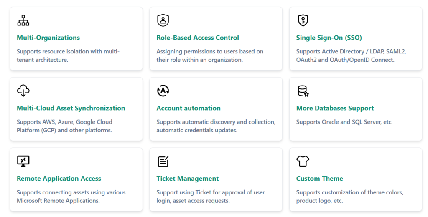The width and height of the screenshot is (428, 217).
Task: Select text 'Supports AWS, Azure, Google Cloud Platform'
Action: pos(64,126)
